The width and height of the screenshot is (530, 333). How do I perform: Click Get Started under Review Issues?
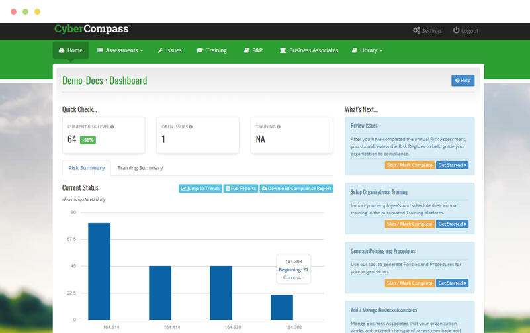tap(452, 165)
